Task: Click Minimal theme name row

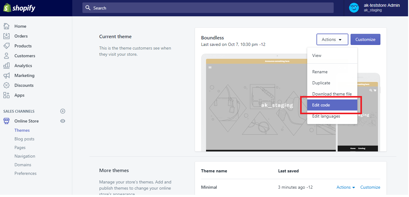Action: tap(209, 187)
